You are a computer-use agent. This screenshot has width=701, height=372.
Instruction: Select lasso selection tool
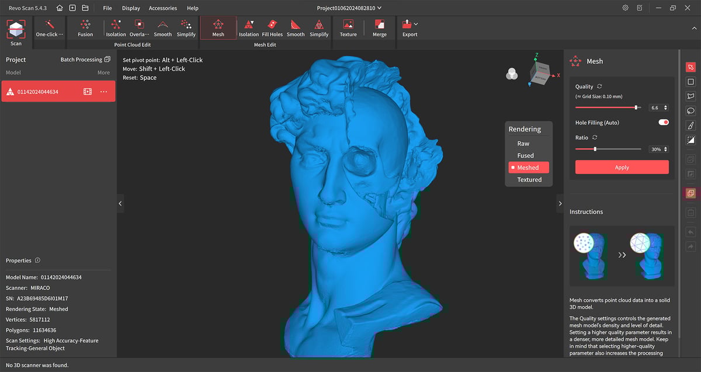690,111
